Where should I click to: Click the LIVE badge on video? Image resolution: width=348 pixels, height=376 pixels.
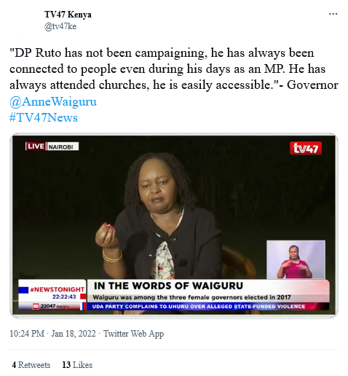pyautogui.click(x=36, y=146)
